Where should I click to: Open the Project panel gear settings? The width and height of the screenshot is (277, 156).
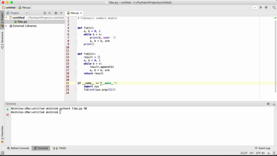pyautogui.click(x=56, y=13)
